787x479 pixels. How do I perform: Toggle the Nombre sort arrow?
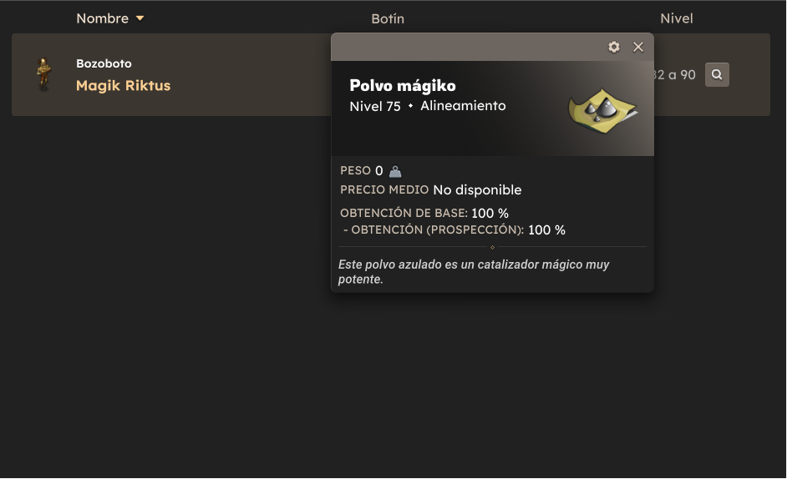[x=140, y=18]
